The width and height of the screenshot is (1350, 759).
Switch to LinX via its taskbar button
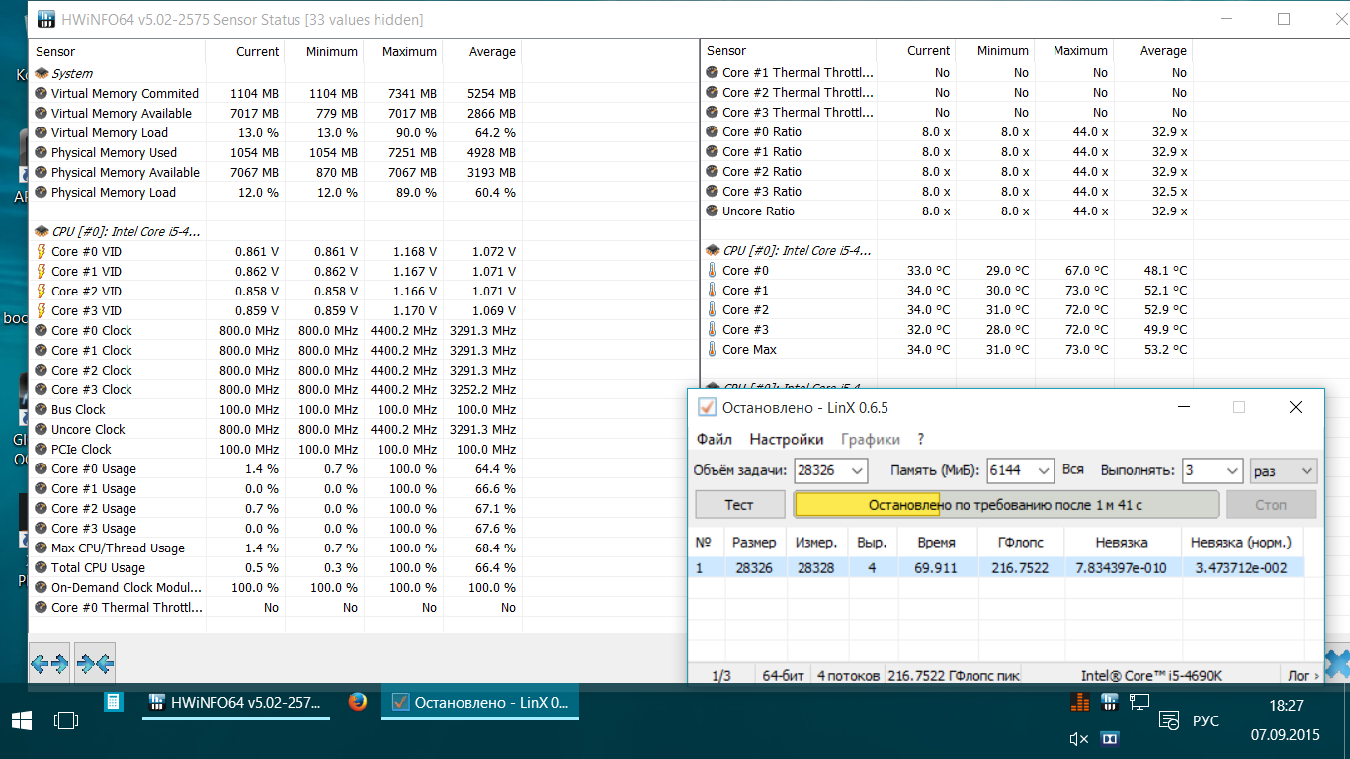pyautogui.click(x=480, y=703)
